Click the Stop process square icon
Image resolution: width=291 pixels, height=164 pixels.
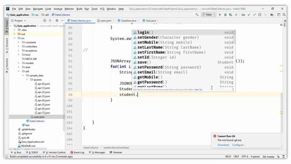coord(236,15)
